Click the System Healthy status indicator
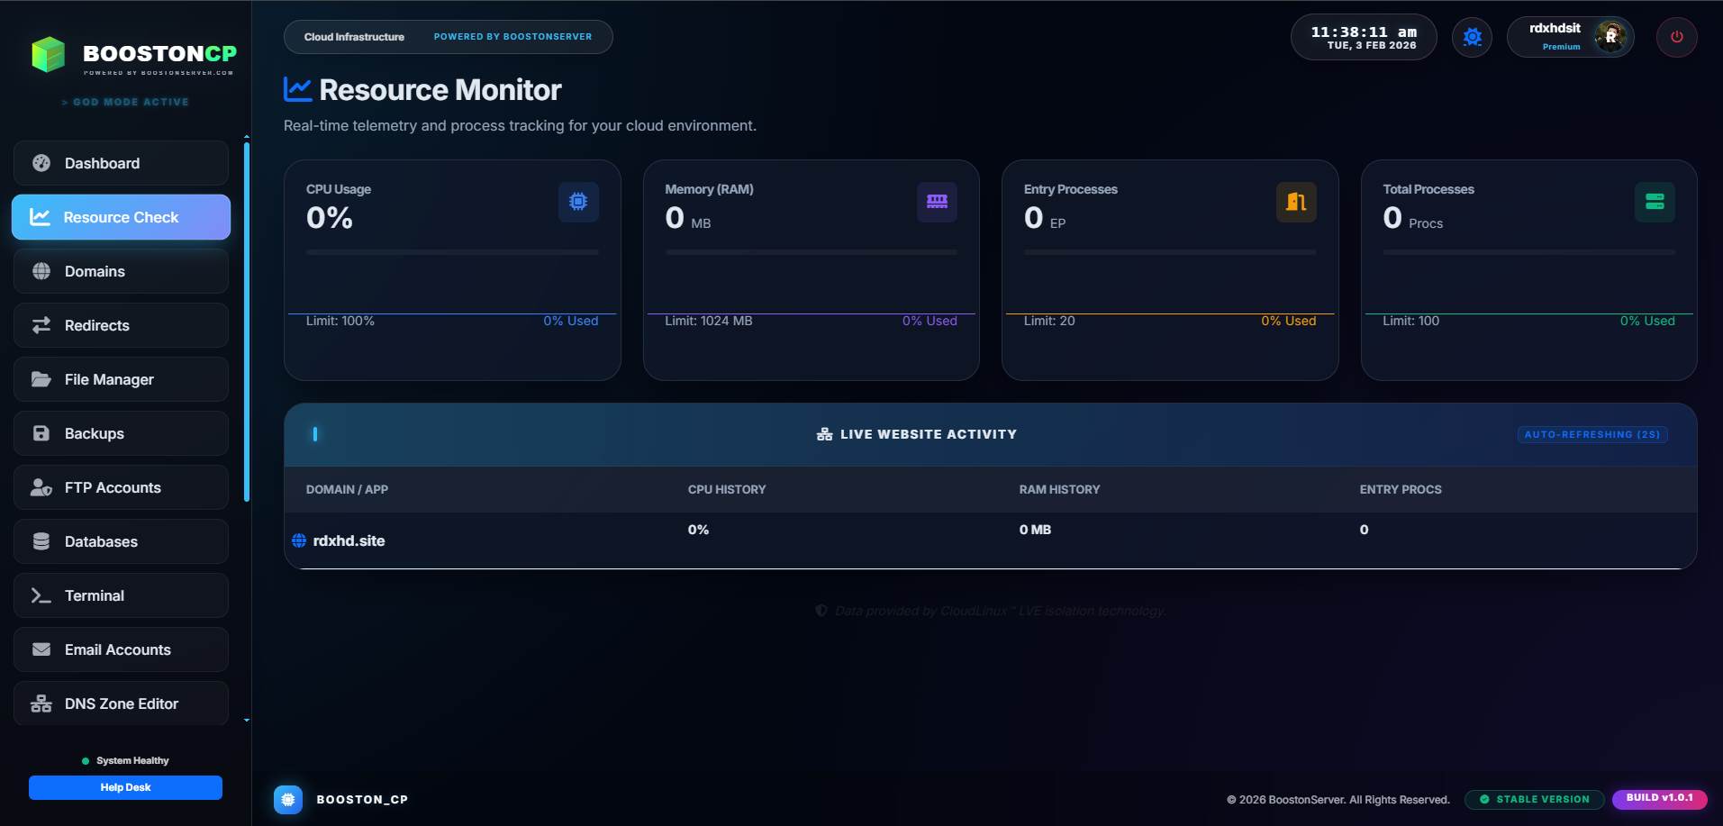The image size is (1723, 826). point(125,759)
